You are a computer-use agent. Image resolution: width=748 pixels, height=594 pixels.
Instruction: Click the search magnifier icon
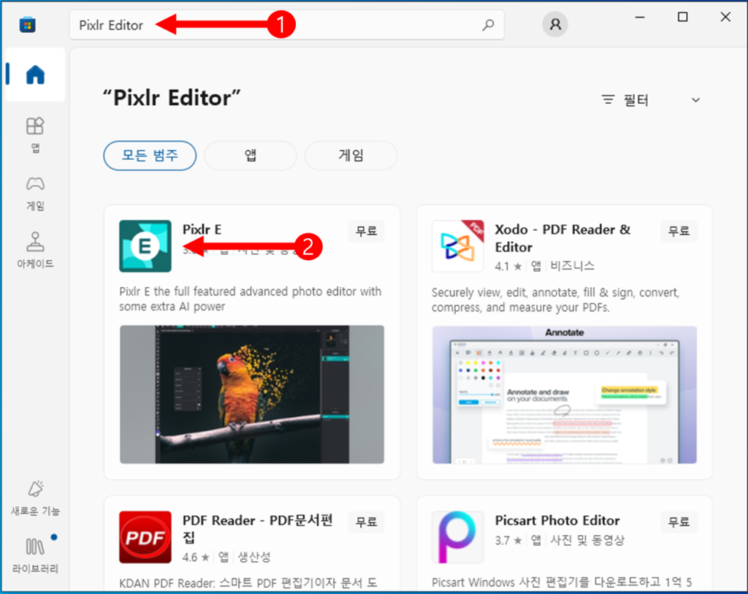point(487,25)
